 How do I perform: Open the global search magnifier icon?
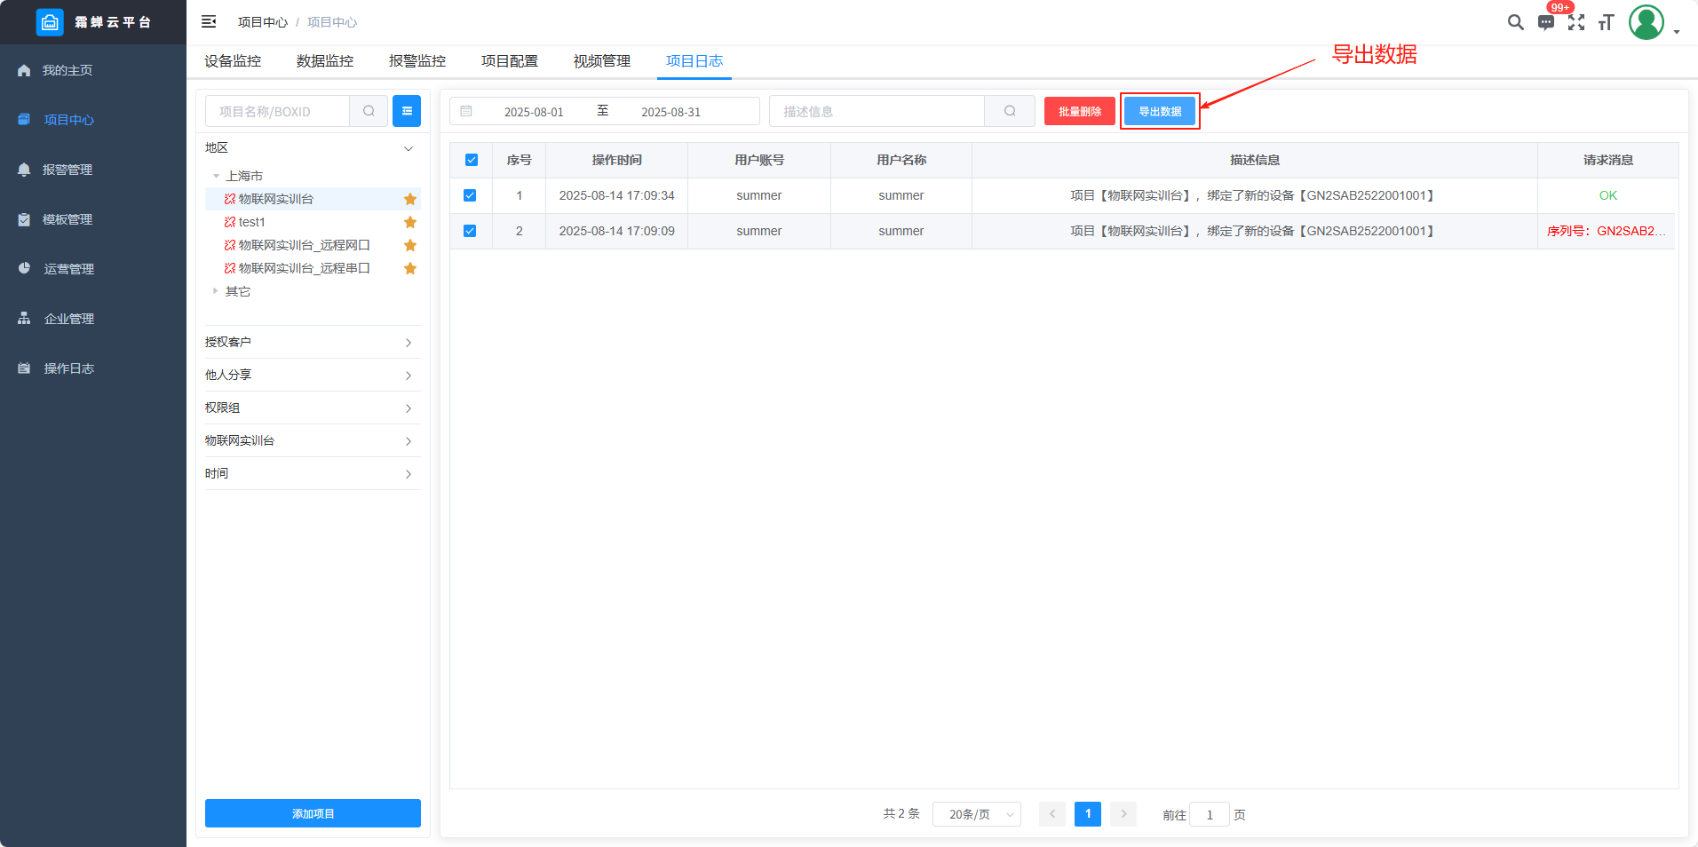(x=1515, y=22)
